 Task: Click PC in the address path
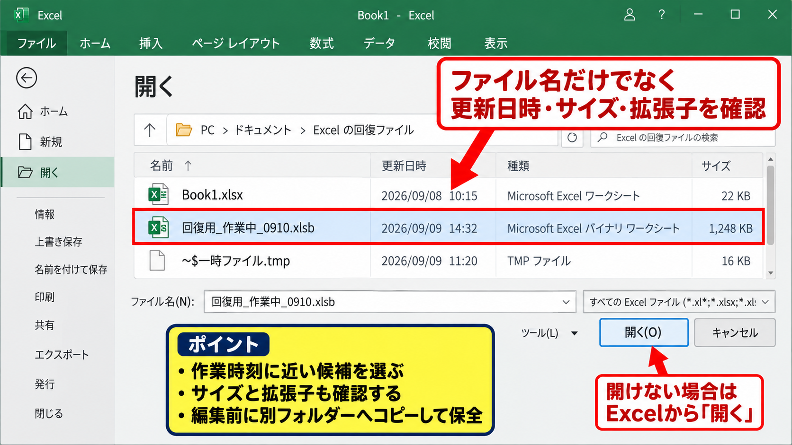[207, 130]
